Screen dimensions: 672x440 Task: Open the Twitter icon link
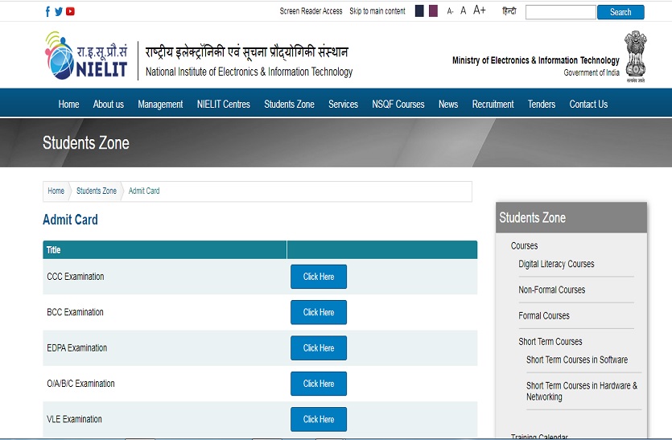click(x=59, y=11)
